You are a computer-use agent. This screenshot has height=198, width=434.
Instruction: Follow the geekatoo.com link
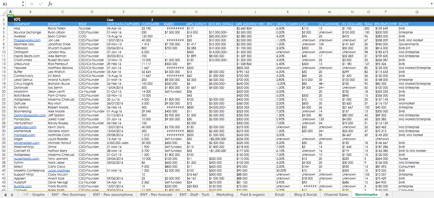(25, 127)
